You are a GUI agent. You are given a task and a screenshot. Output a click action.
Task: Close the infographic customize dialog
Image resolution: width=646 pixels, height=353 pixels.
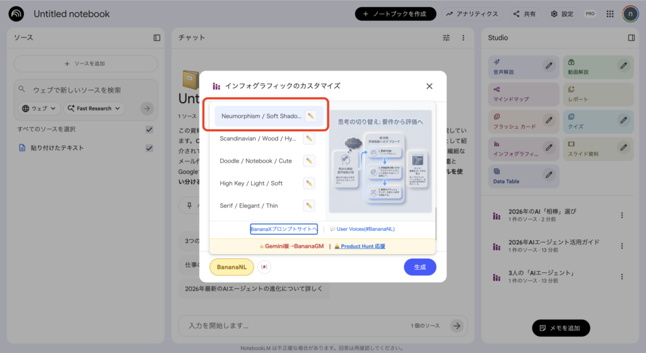click(429, 86)
